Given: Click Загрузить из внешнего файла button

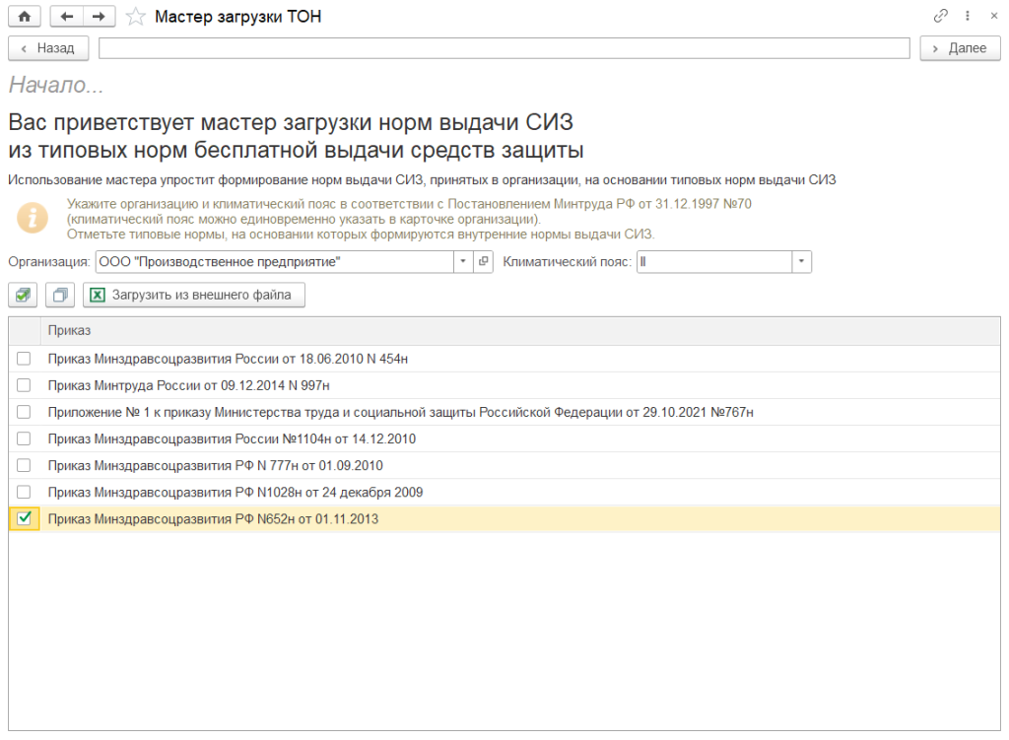Looking at the screenshot, I should pyautogui.click(x=194, y=295).
